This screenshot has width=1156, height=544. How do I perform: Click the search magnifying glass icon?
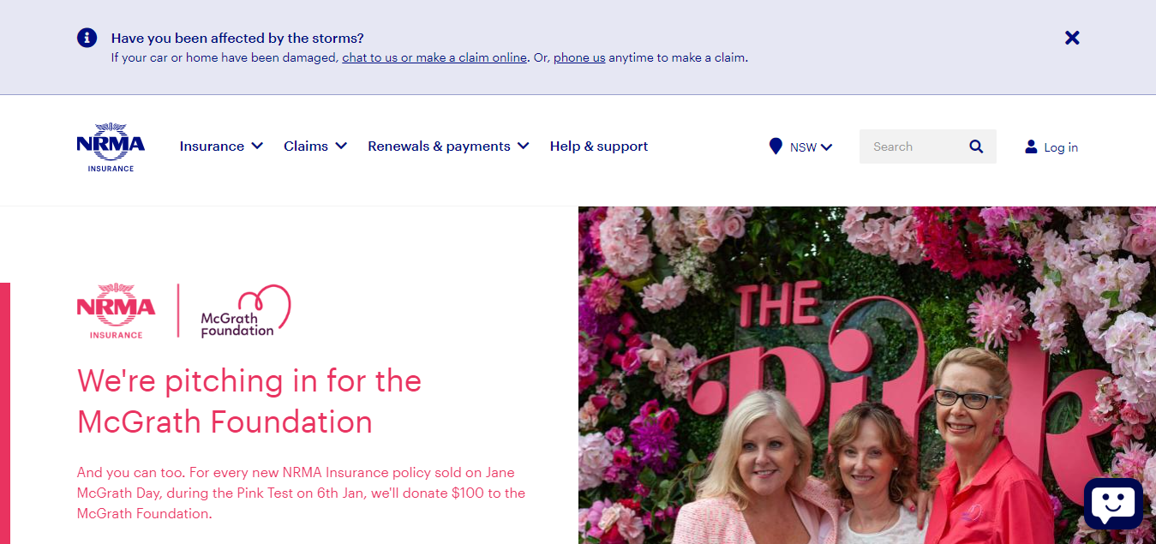click(x=976, y=146)
